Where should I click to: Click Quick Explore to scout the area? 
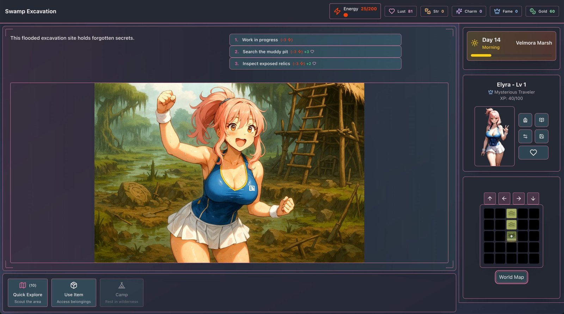click(x=28, y=293)
